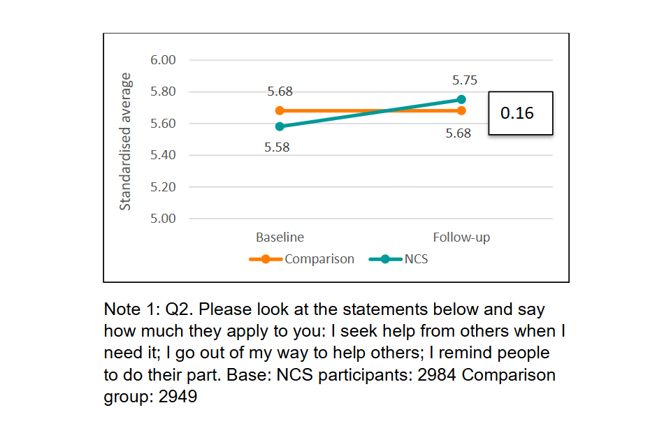Select the NCS legend label
Viewport: 671px width, 447px height.
(x=416, y=259)
